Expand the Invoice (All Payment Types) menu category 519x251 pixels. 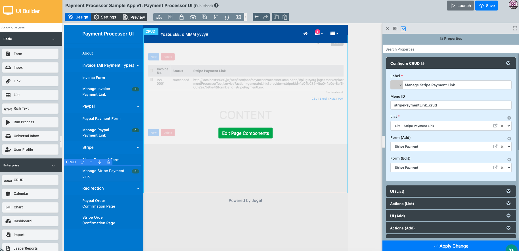tap(138, 66)
